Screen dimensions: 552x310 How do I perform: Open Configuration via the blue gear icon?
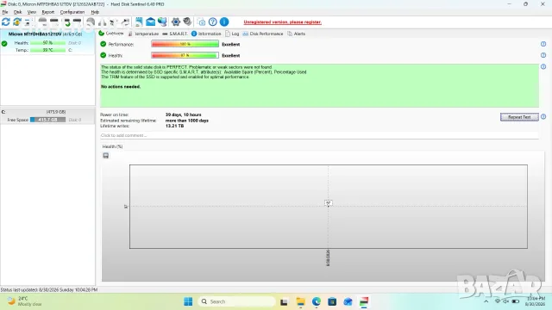pos(176,22)
